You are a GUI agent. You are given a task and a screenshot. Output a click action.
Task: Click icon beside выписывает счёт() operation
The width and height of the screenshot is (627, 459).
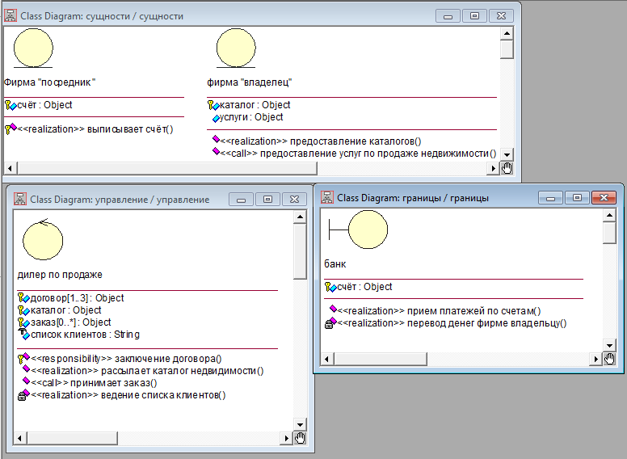click(11, 128)
